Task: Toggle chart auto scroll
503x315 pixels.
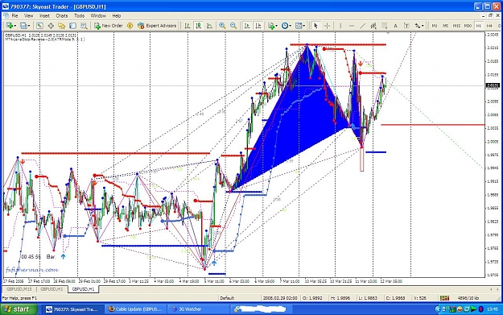Action: (x=247, y=26)
